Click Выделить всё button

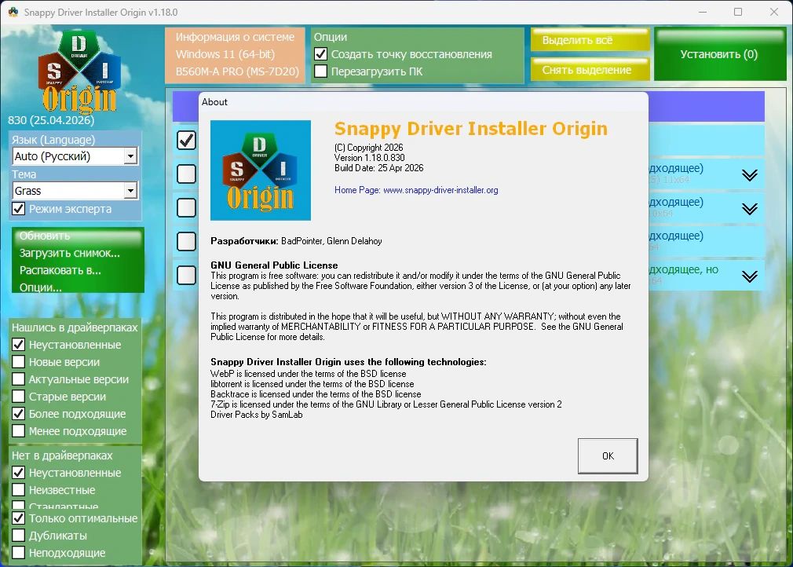pyautogui.click(x=590, y=40)
